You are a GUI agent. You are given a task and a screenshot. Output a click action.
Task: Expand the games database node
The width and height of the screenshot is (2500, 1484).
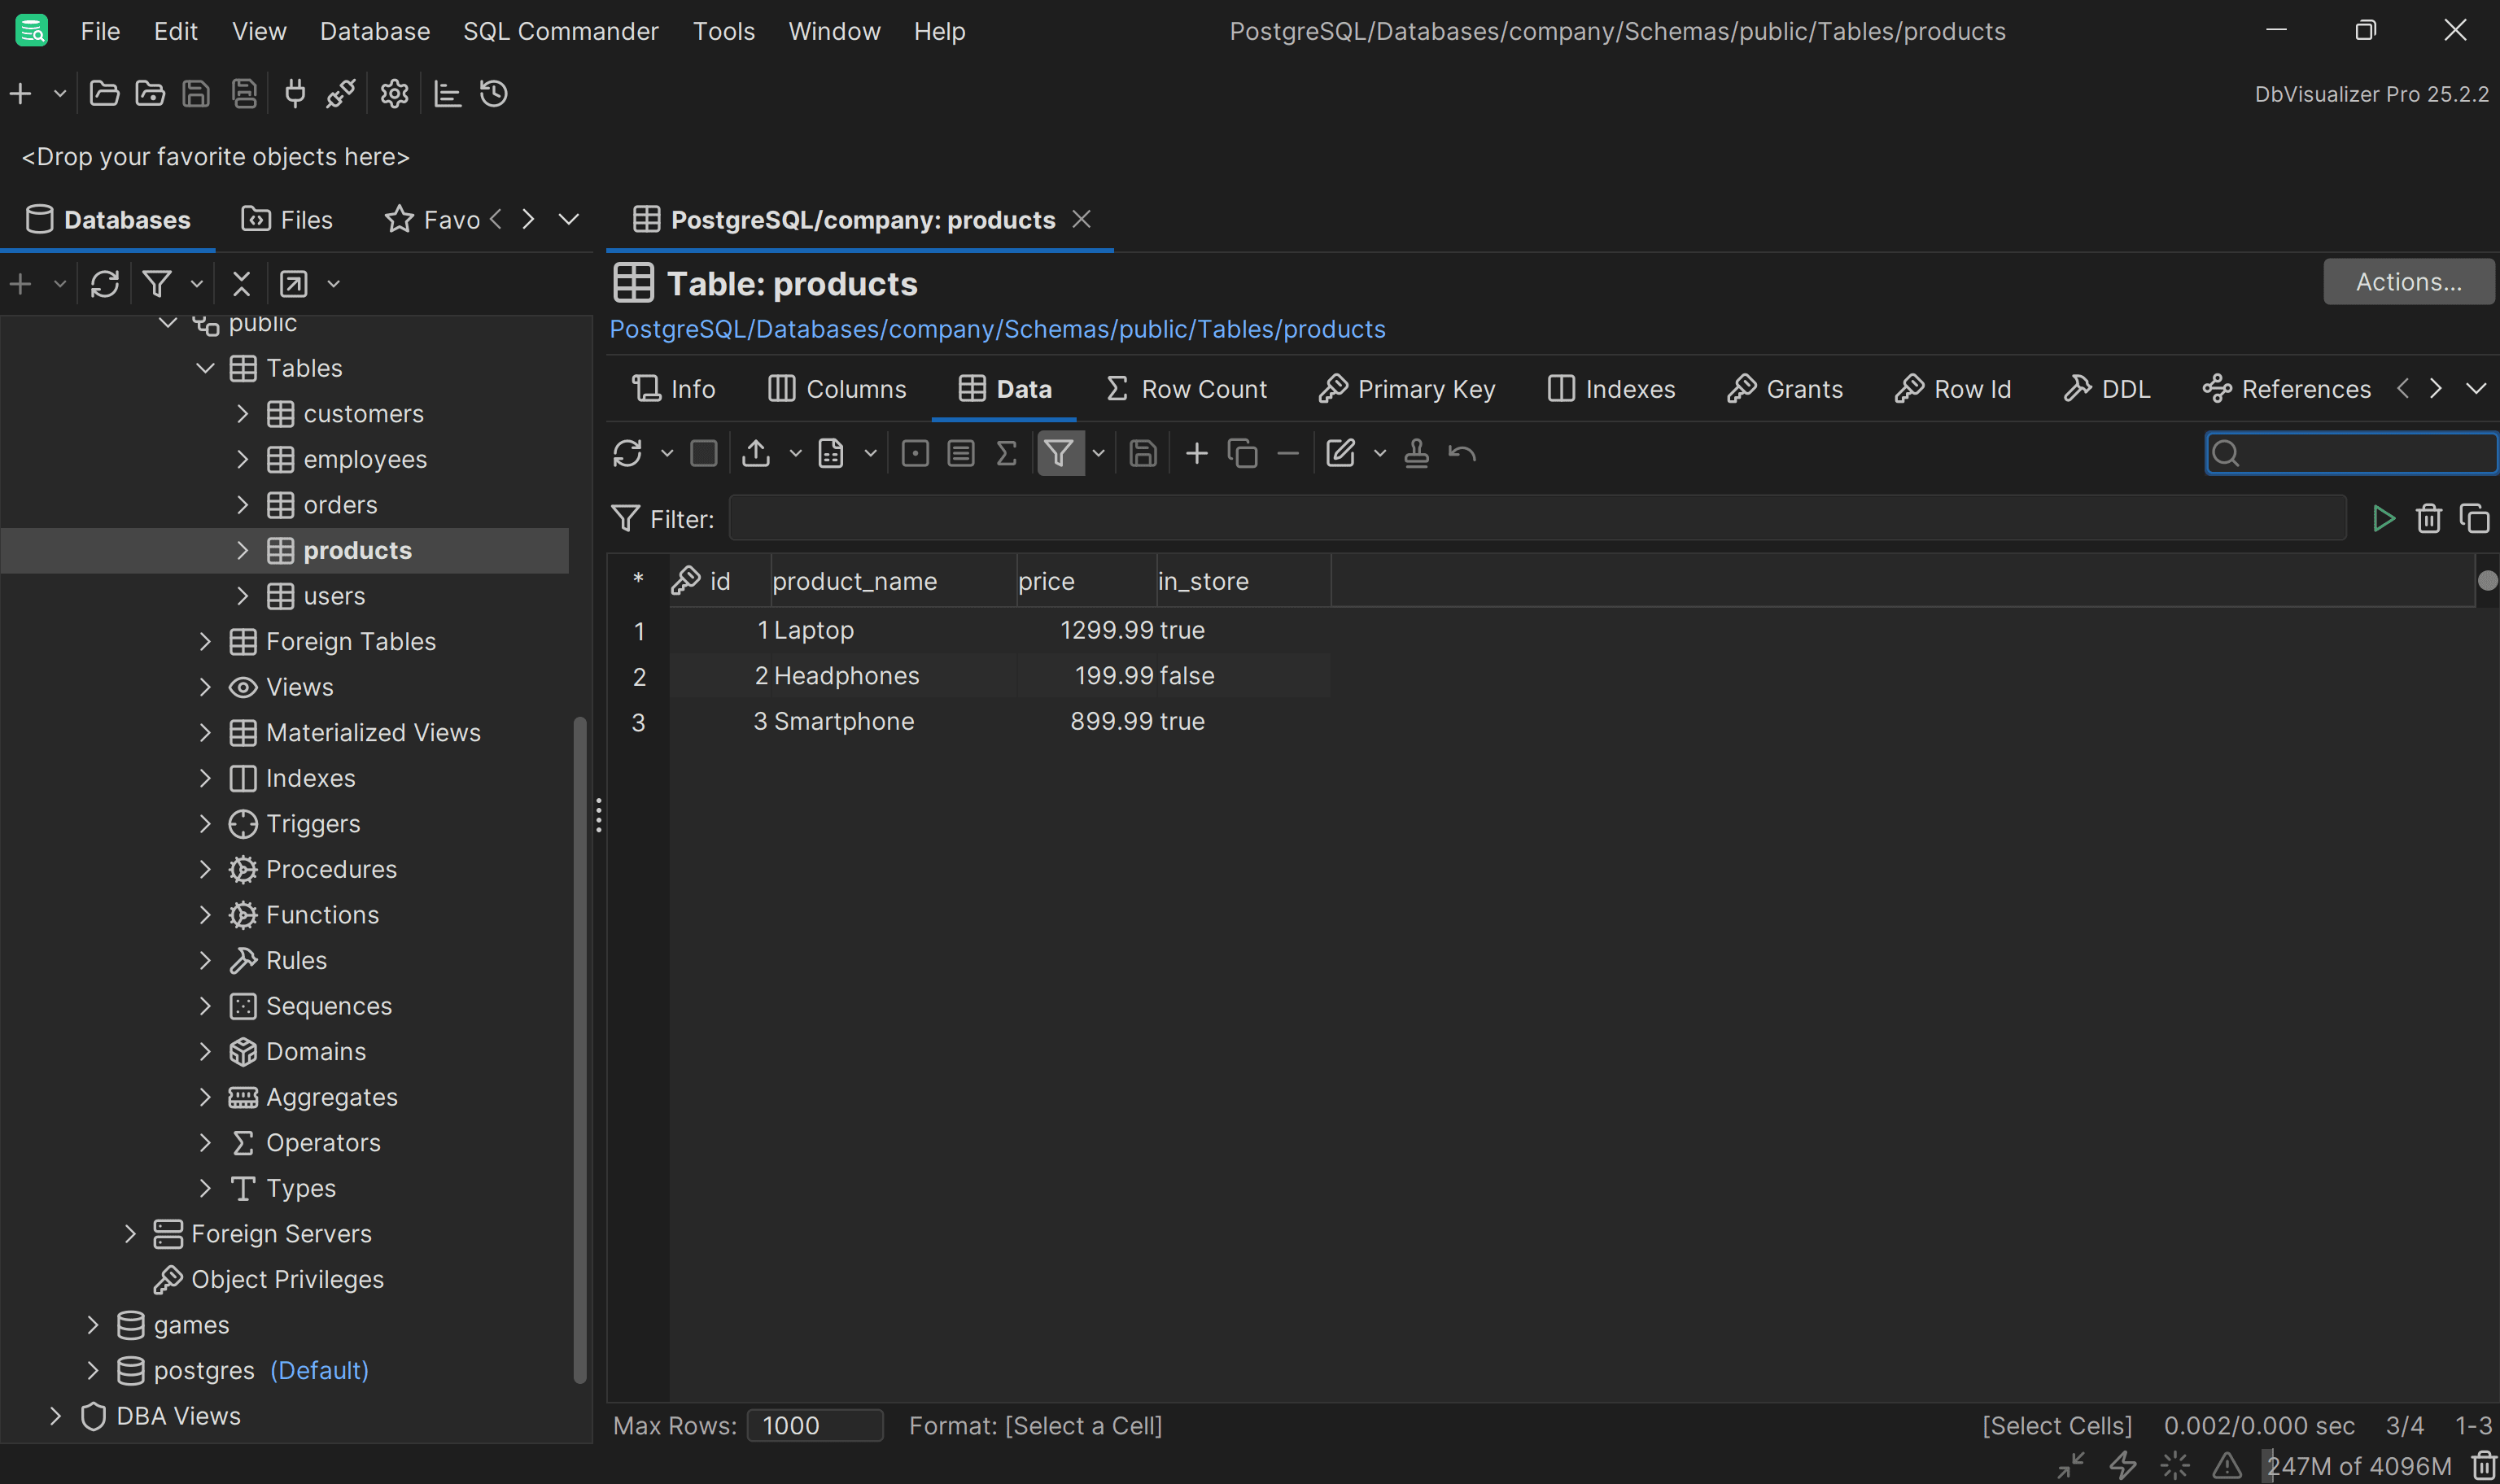click(92, 1325)
